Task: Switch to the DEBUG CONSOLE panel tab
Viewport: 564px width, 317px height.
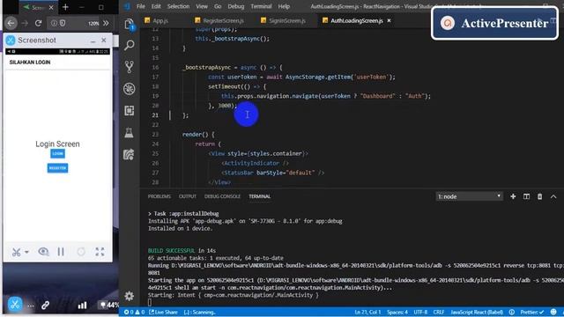Action: [222, 196]
